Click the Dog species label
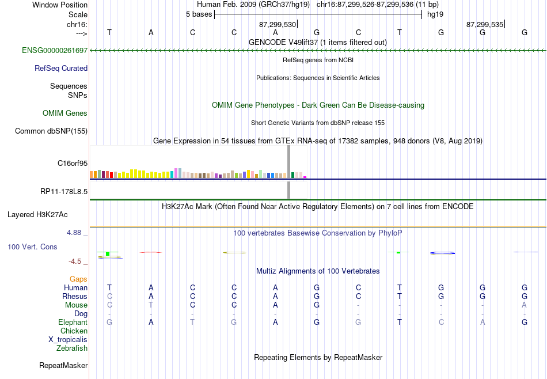This screenshot has height=379, width=547. pyautogui.click(x=81, y=314)
